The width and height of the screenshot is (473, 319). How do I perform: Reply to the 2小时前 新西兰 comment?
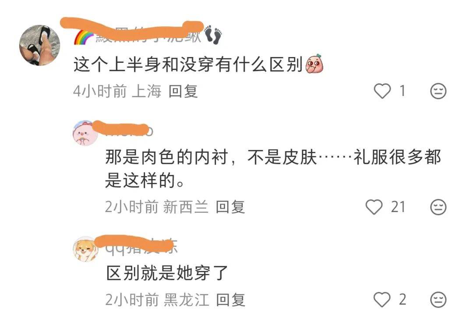click(x=230, y=207)
